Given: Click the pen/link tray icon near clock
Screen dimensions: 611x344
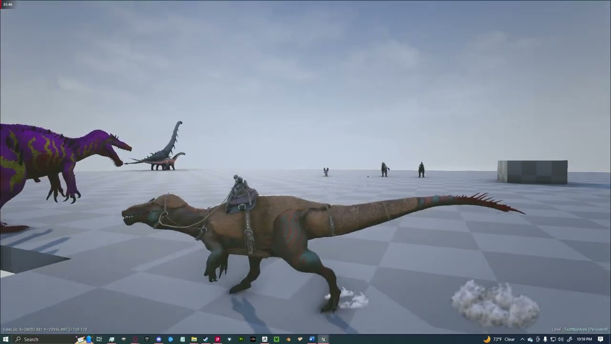Looking at the screenshot, I should [x=569, y=339].
